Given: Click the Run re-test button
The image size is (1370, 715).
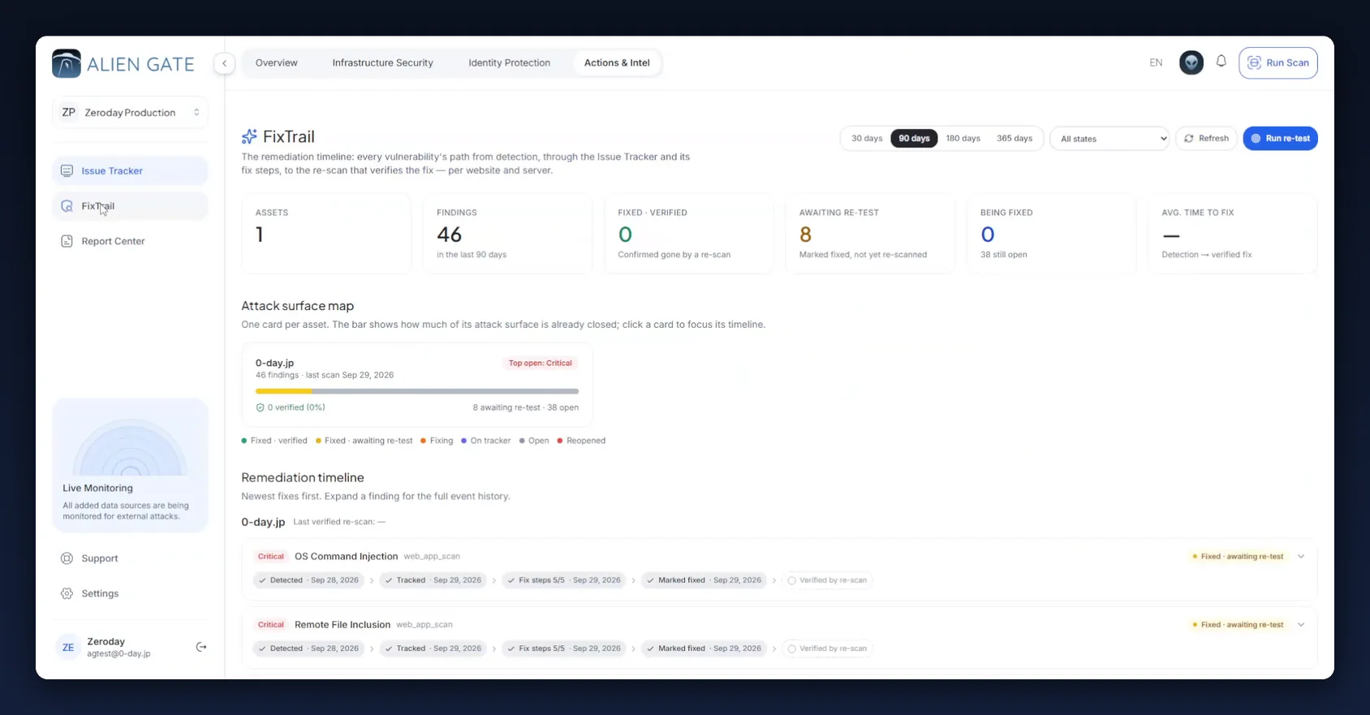Looking at the screenshot, I should (1280, 139).
